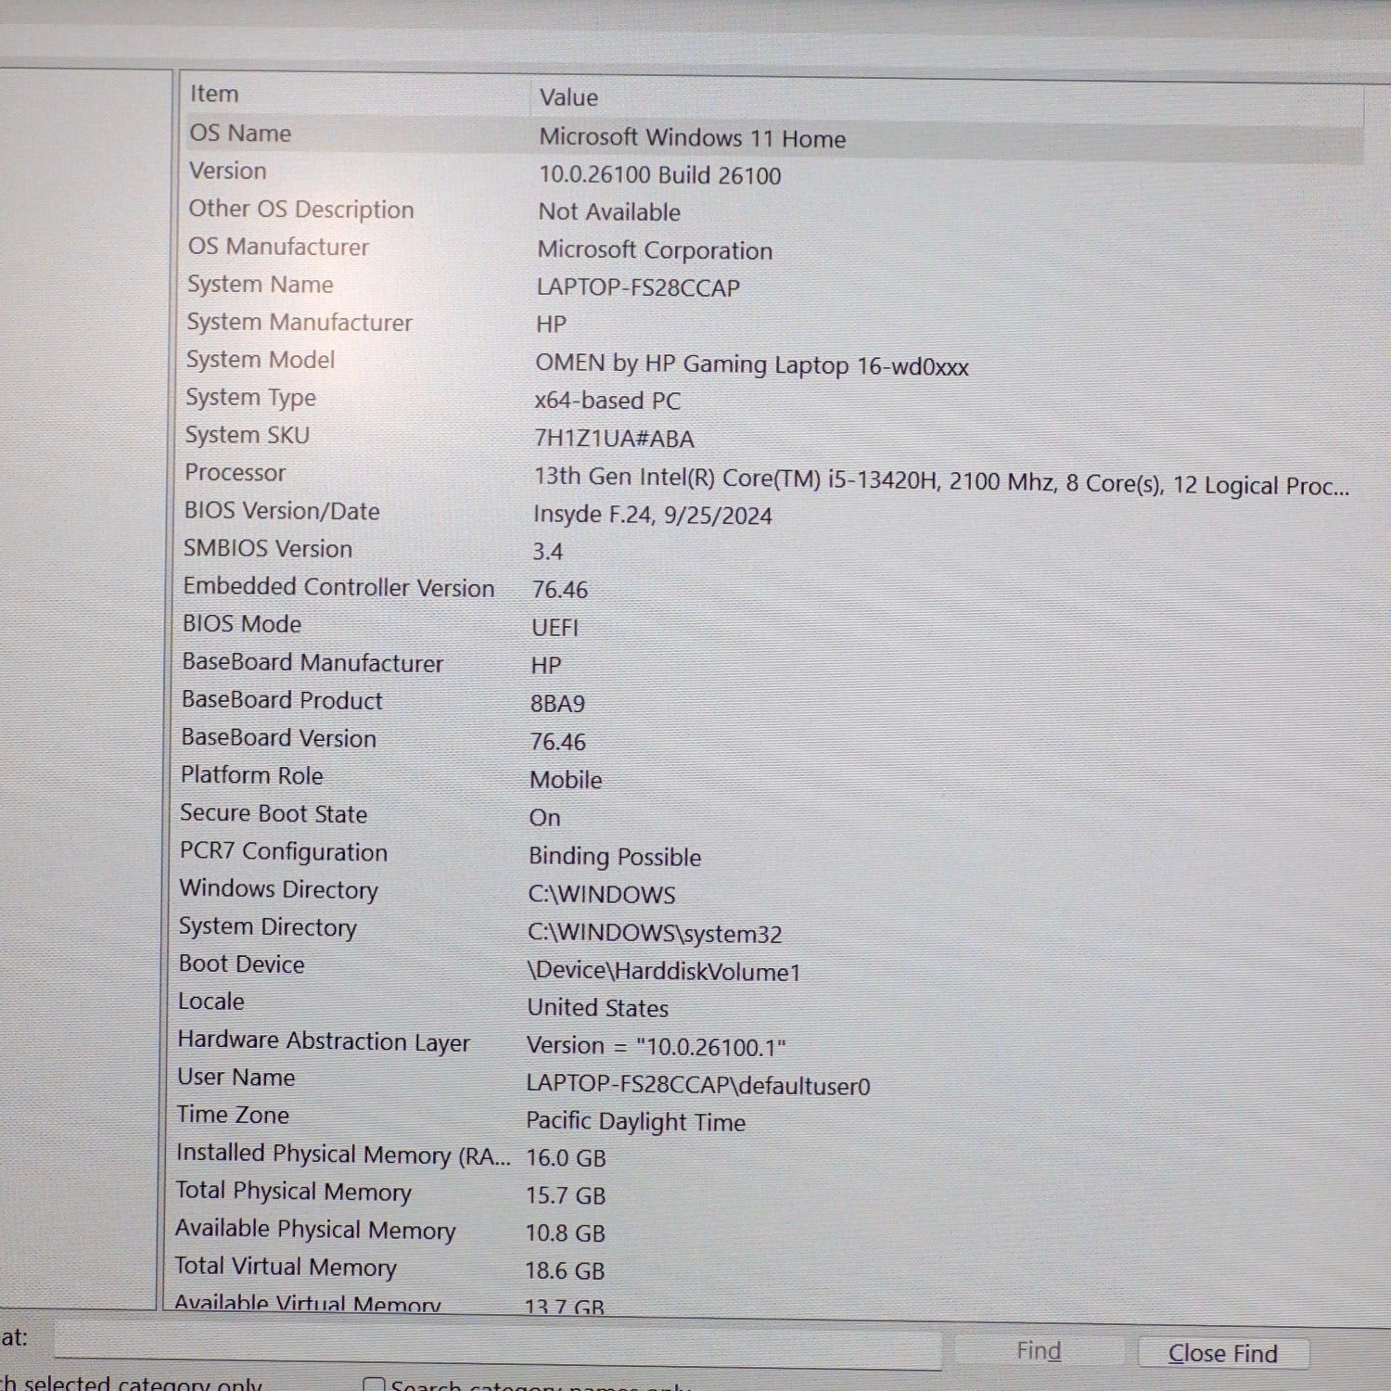Select the BIOS Version/Date row
Screen dimensions: 1391x1391
[281, 511]
